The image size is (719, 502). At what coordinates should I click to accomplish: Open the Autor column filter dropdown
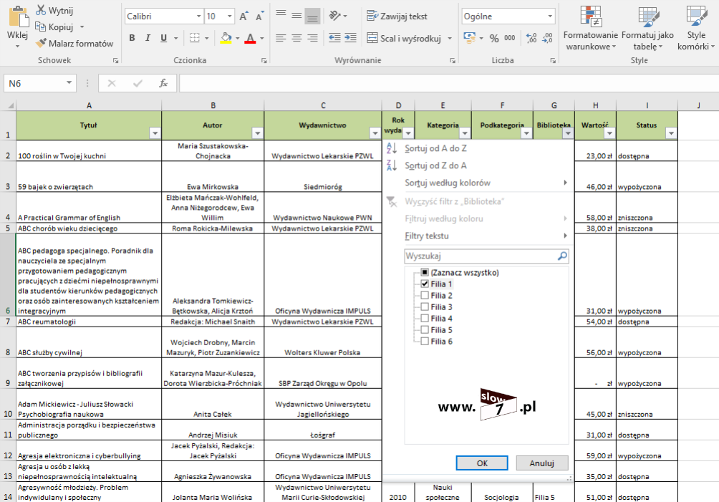(x=258, y=133)
